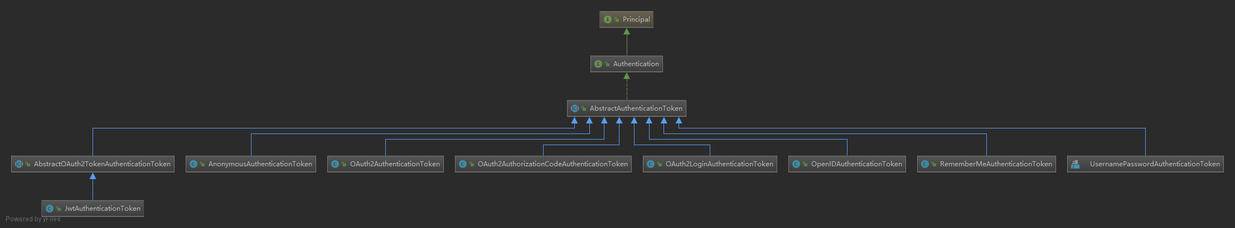Click the OAuth2LoginAuthenticationToken class icon
1235x228 pixels.
[651, 164]
